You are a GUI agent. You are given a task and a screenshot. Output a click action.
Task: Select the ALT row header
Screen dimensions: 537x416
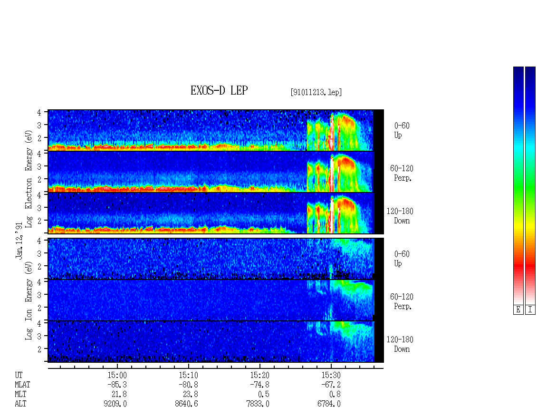coord(20,404)
